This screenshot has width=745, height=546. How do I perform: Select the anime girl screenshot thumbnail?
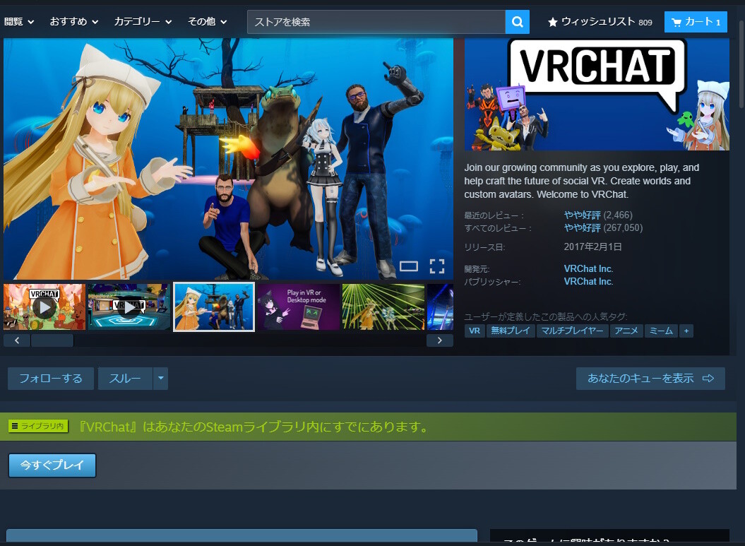[214, 307]
